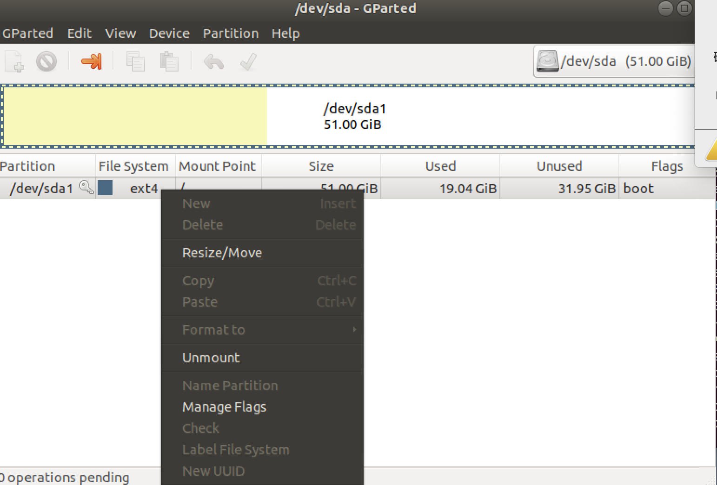Click Check in the context menu
Viewport: 717px width, 485px height.
point(262,428)
